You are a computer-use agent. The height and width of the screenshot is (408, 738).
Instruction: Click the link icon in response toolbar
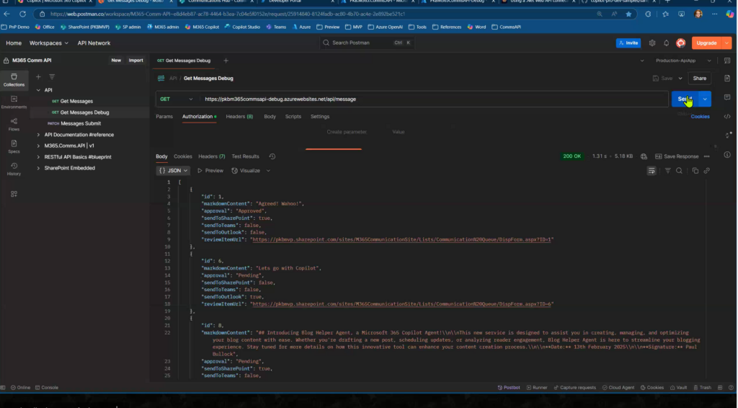[x=706, y=171]
